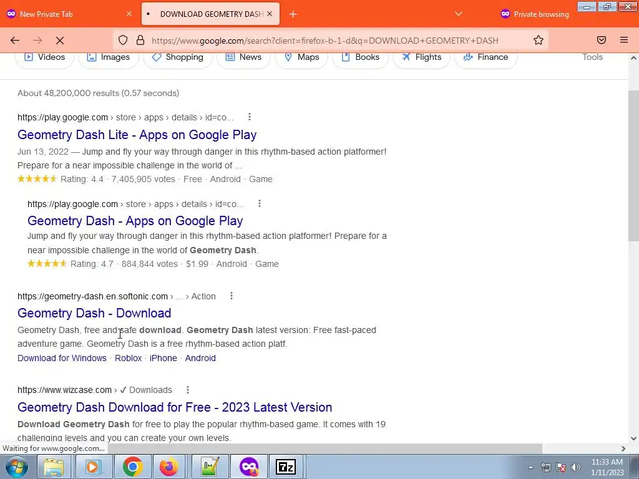
Task: Go back to the previous page
Action: (15, 41)
